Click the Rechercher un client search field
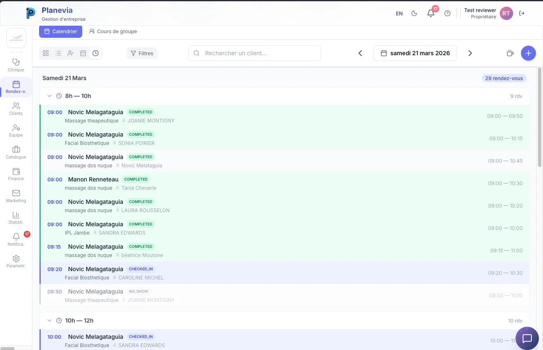This screenshot has height=350, width=543. 255,53
